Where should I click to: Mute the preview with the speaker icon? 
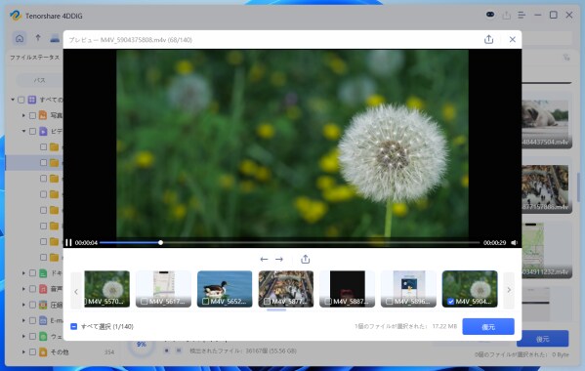coord(514,243)
